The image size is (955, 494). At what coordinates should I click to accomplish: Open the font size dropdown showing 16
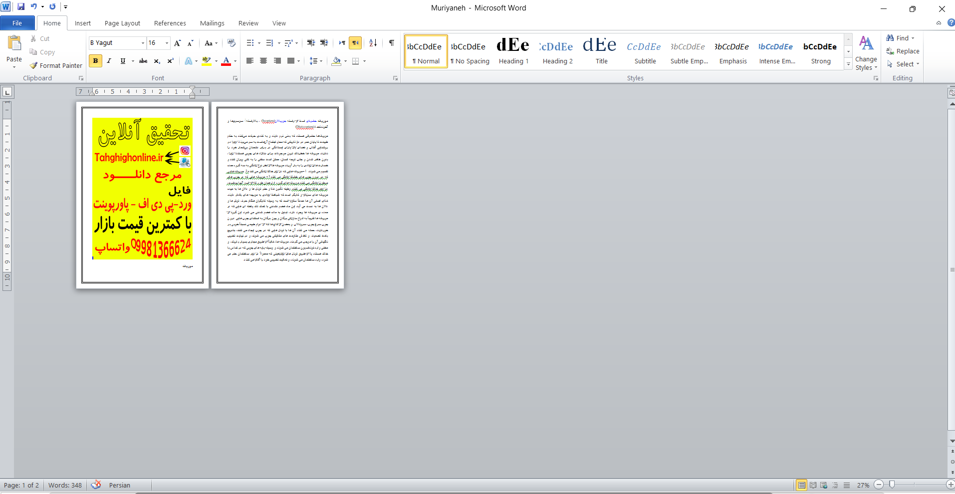tap(167, 43)
